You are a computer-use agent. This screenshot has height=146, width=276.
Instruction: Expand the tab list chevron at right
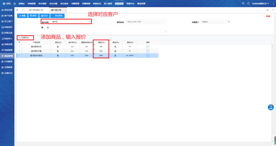[273, 10]
